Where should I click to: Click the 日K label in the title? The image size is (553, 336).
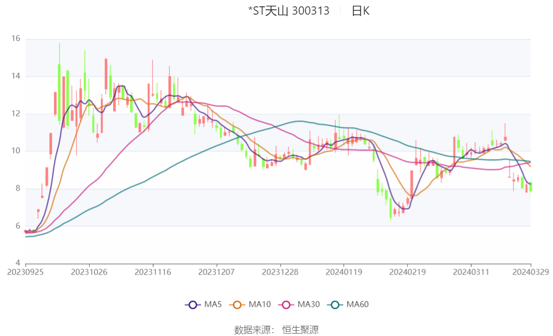[x=360, y=11]
